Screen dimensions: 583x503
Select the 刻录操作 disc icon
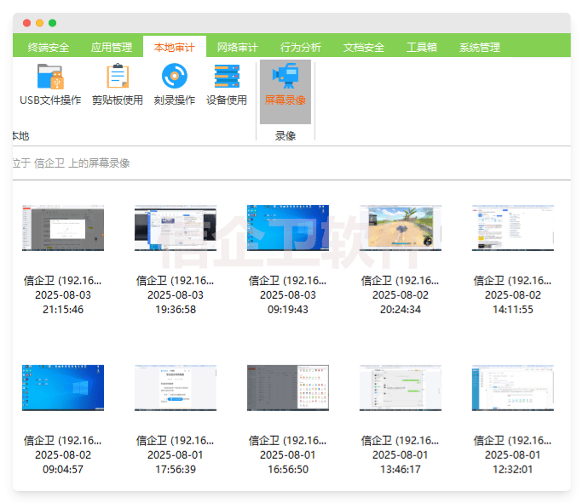175,77
